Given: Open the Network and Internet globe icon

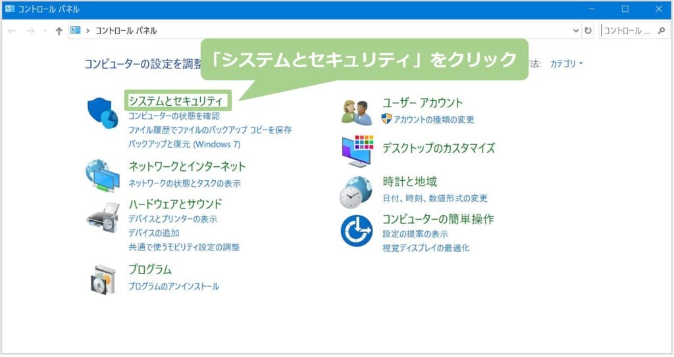Looking at the screenshot, I should tap(102, 176).
